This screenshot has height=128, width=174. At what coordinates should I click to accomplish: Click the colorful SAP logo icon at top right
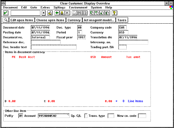click(x=171, y=8)
